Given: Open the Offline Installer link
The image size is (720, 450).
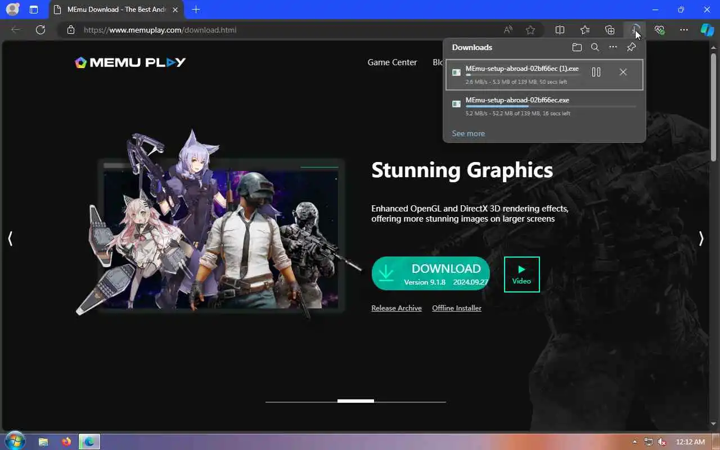Looking at the screenshot, I should [457, 308].
